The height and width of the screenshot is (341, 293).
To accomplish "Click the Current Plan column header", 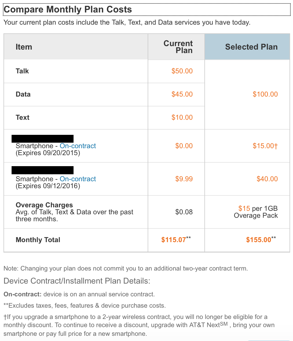I will tap(178, 47).
